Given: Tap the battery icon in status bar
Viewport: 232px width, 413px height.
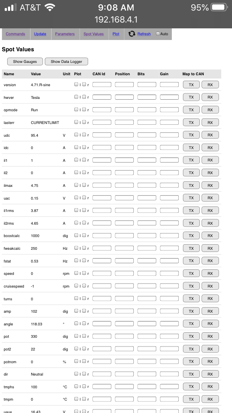Looking at the screenshot, I should [219, 7].
